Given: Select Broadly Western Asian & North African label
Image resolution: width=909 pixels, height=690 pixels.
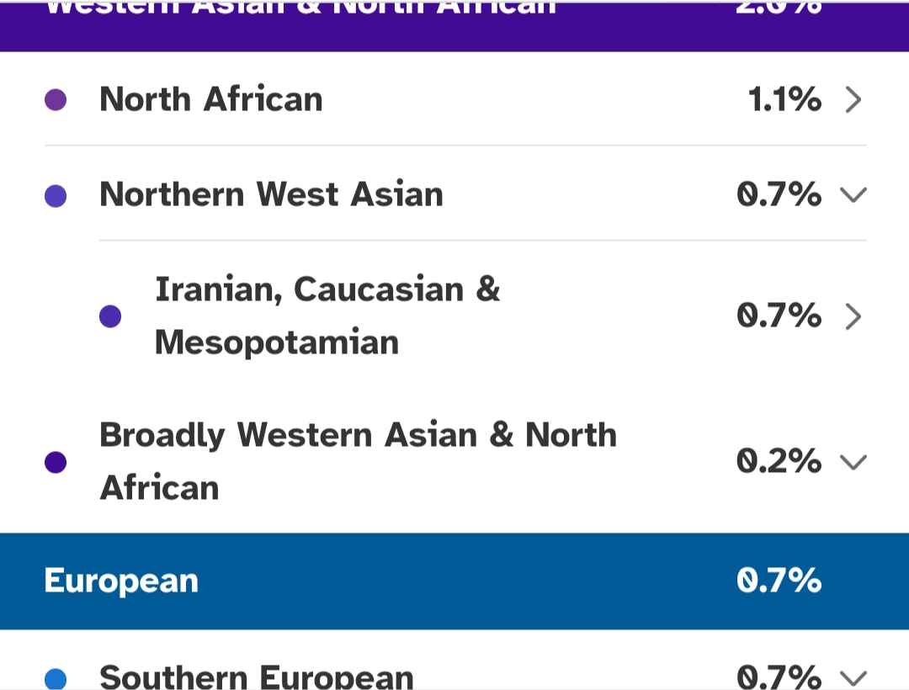Looking at the screenshot, I should click(x=359, y=461).
